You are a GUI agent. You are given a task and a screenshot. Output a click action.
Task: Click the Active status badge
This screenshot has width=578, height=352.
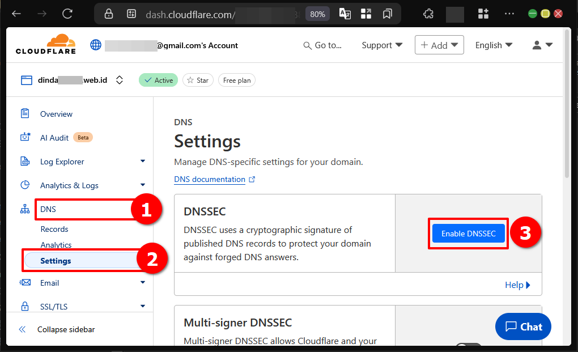[x=158, y=80]
